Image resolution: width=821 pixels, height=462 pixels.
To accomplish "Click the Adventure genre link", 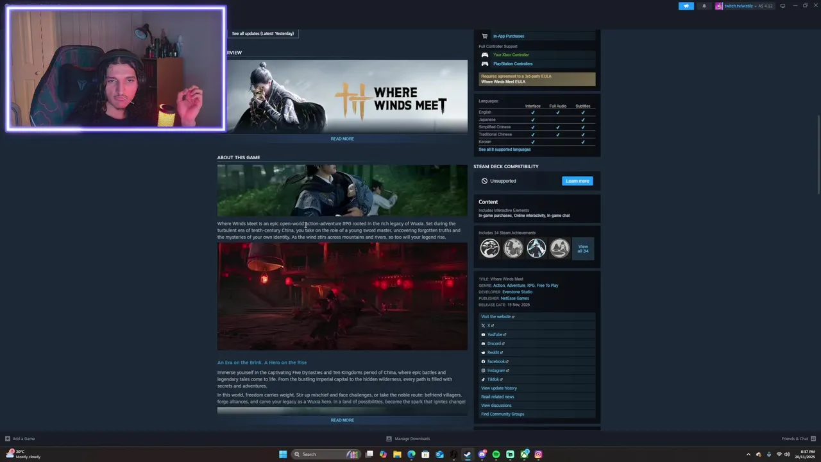I will pos(516,286).
